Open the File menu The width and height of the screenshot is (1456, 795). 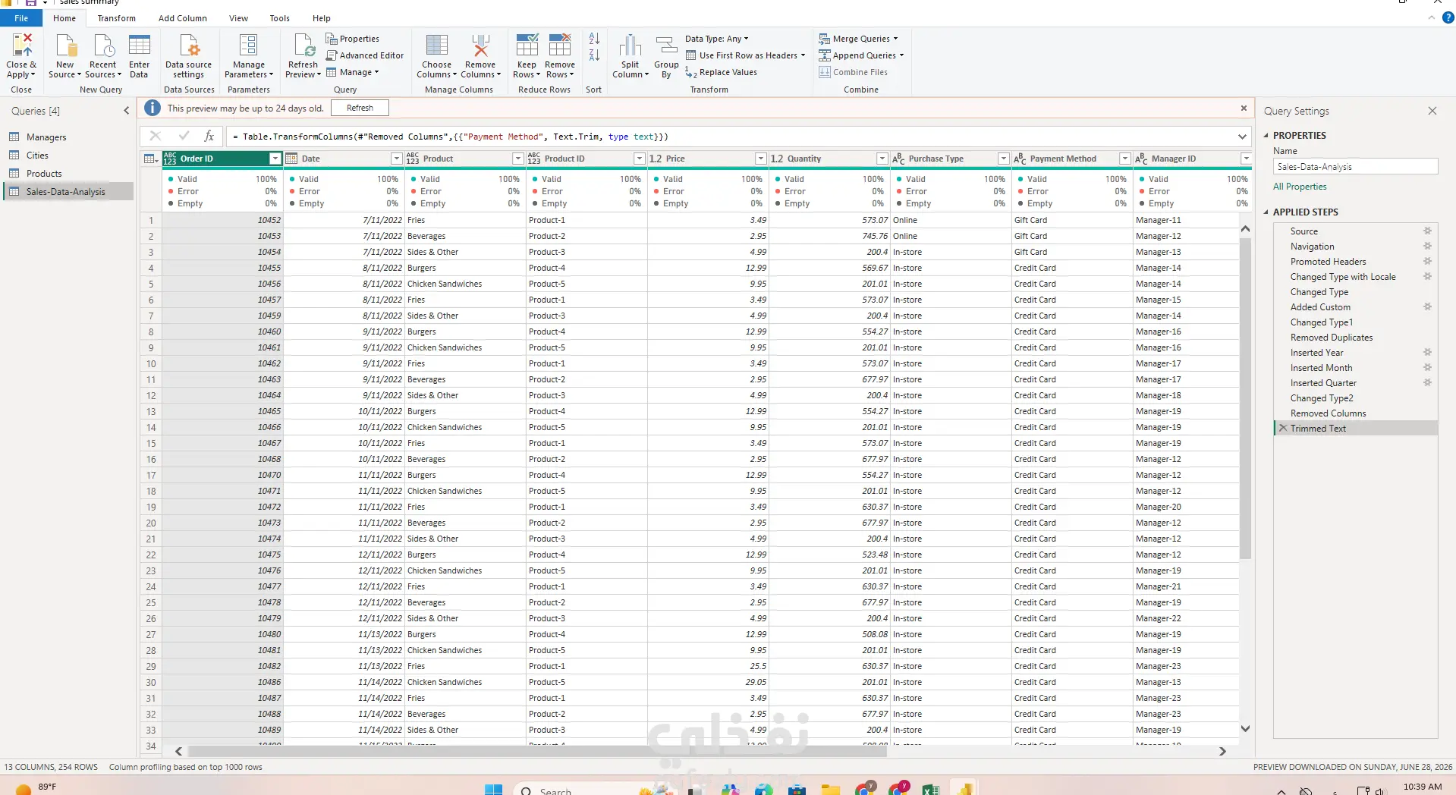point(21,18)
